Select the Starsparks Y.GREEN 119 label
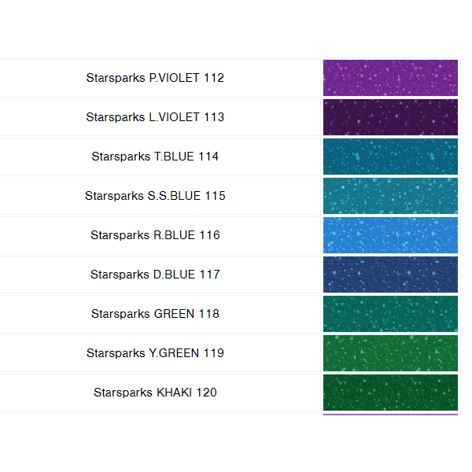Screen dimensions: 472x472 tap(155, 353)
